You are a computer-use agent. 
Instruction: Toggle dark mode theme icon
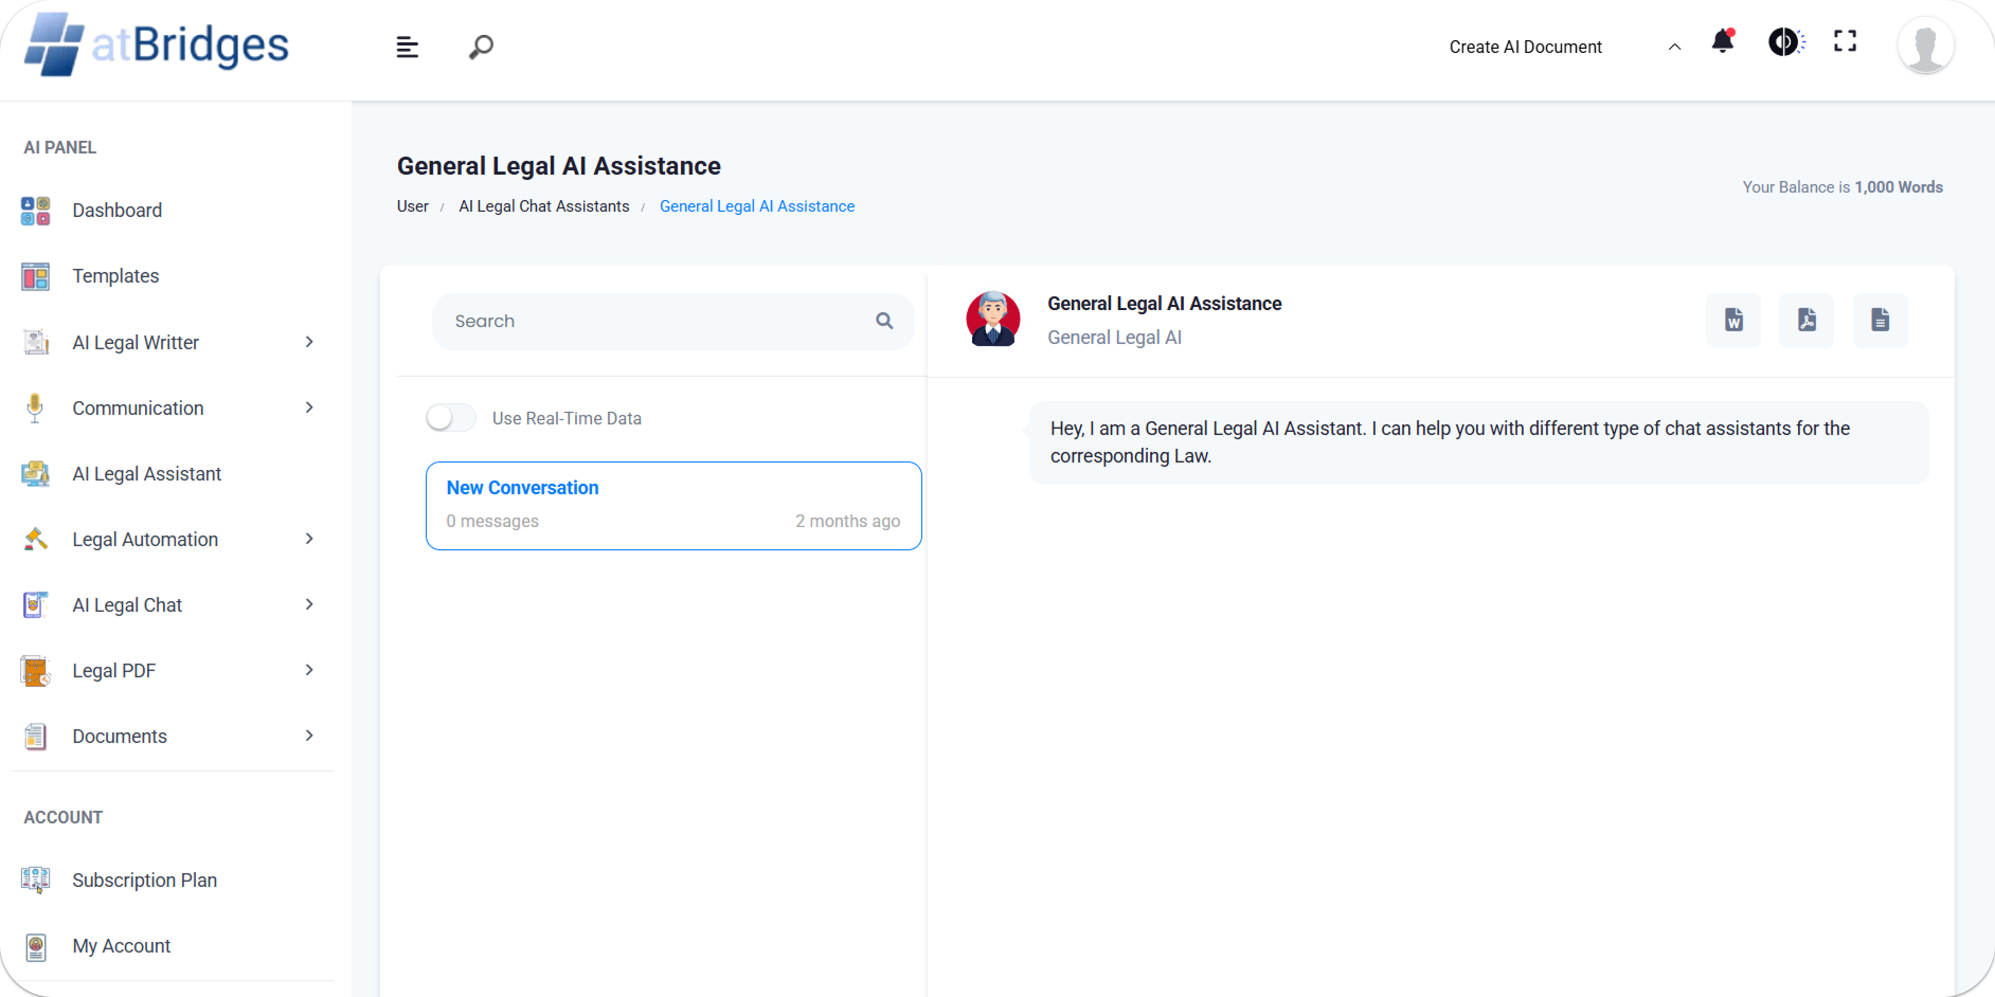pos(1784,42)
